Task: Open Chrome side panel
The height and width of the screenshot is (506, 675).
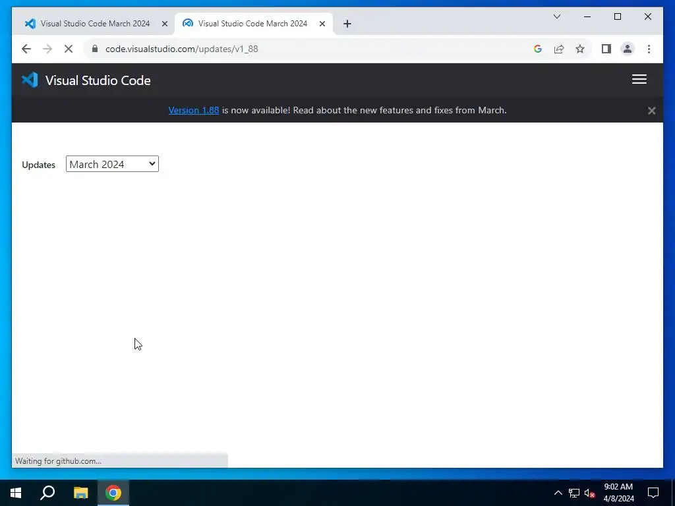Action: (606, 49)
